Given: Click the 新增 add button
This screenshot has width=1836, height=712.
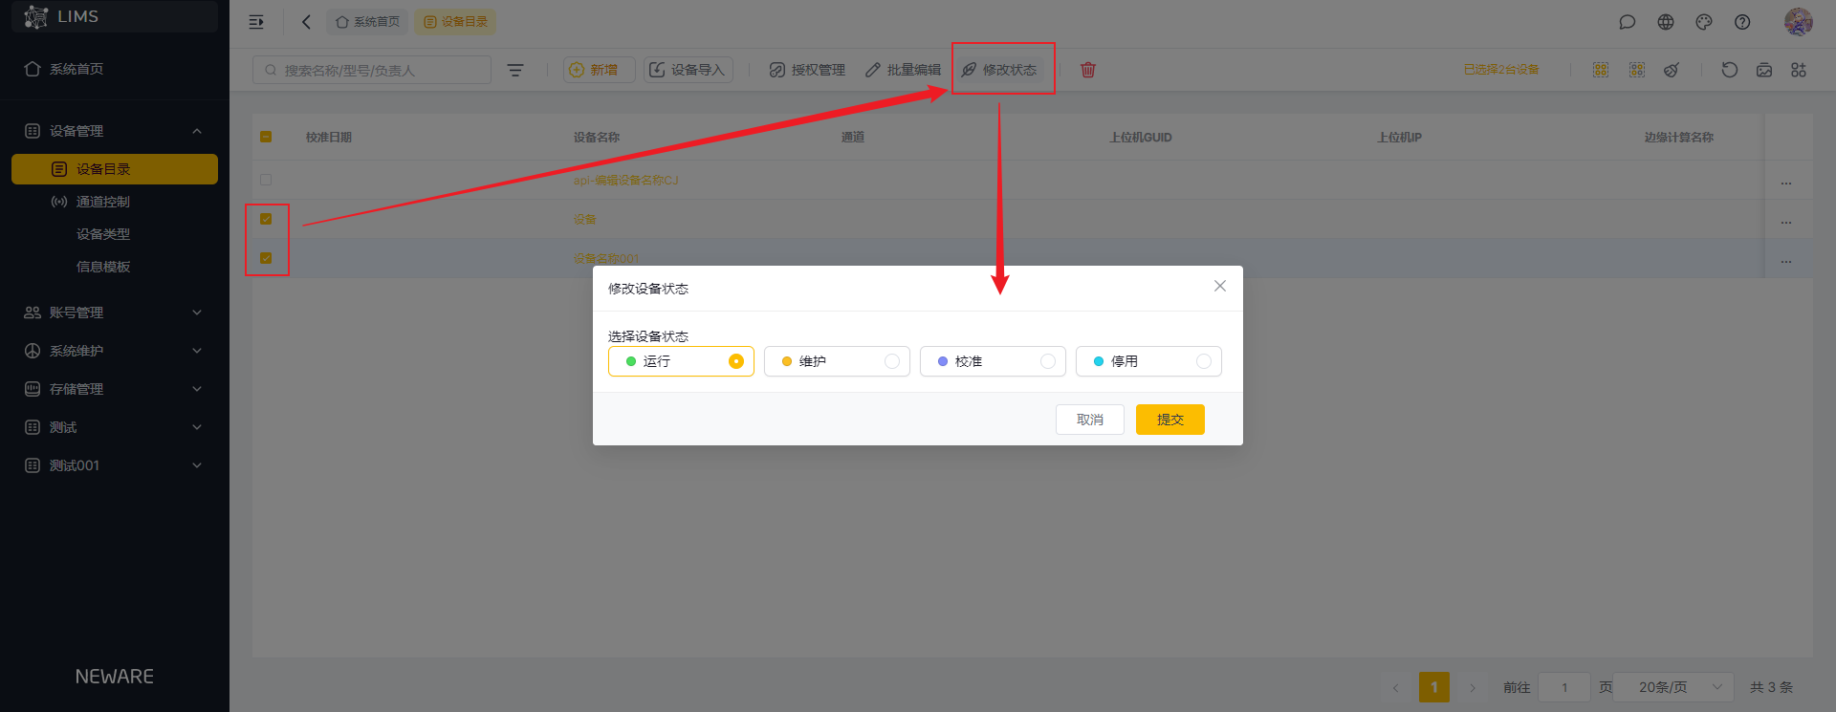Looking at the screenshot, I should click(600, 70).
